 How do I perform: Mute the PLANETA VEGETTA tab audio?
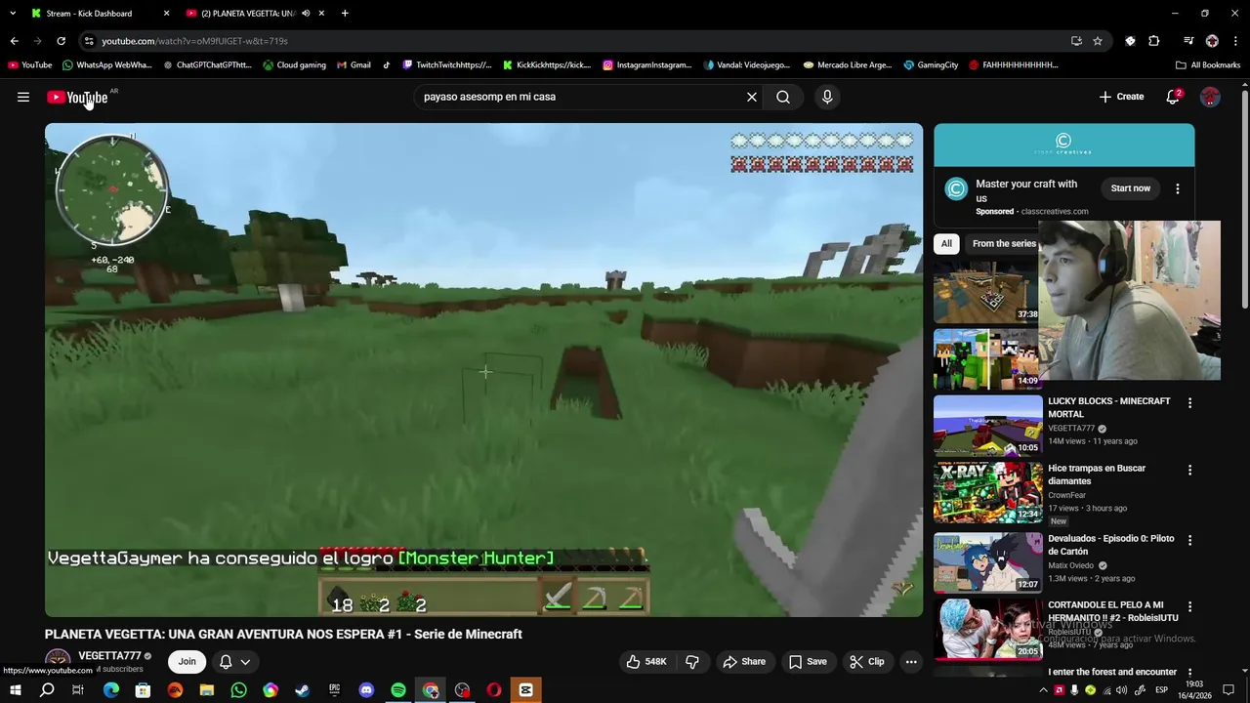(306, 14)
